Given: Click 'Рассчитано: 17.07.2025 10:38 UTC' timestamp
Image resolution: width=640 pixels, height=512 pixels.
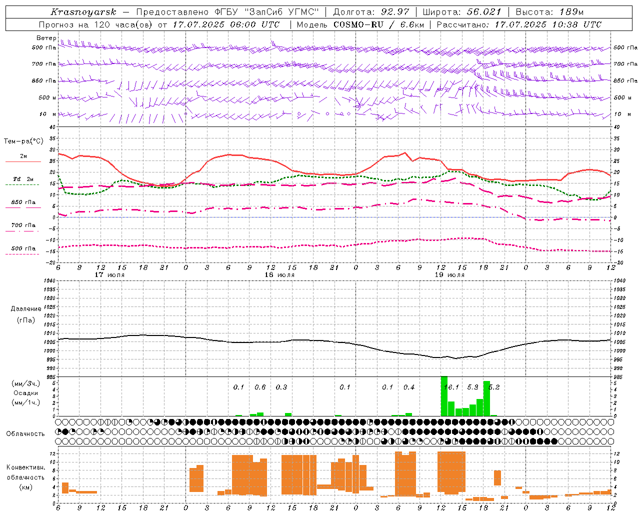Looking at the screenshot, I should [x=519, y=24].
